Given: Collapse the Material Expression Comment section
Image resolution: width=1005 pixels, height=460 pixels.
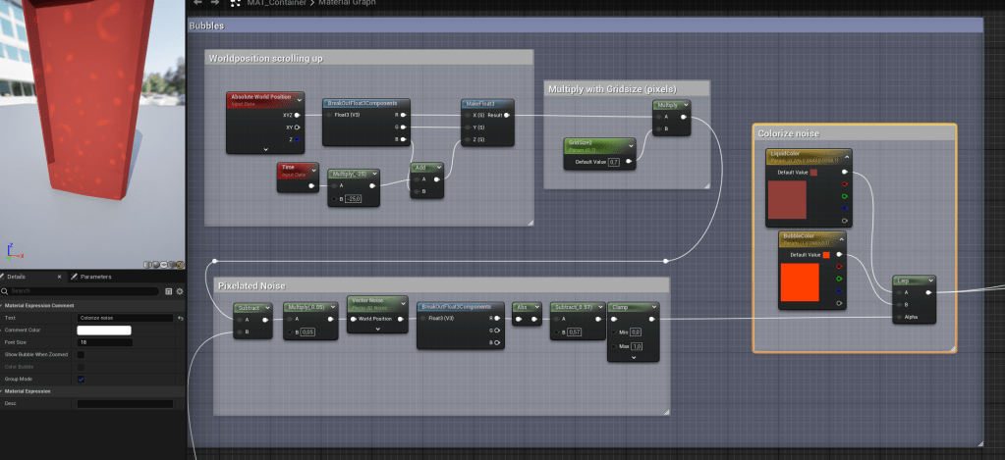Looking at the screenshot, I should click(x=3, y=305).
